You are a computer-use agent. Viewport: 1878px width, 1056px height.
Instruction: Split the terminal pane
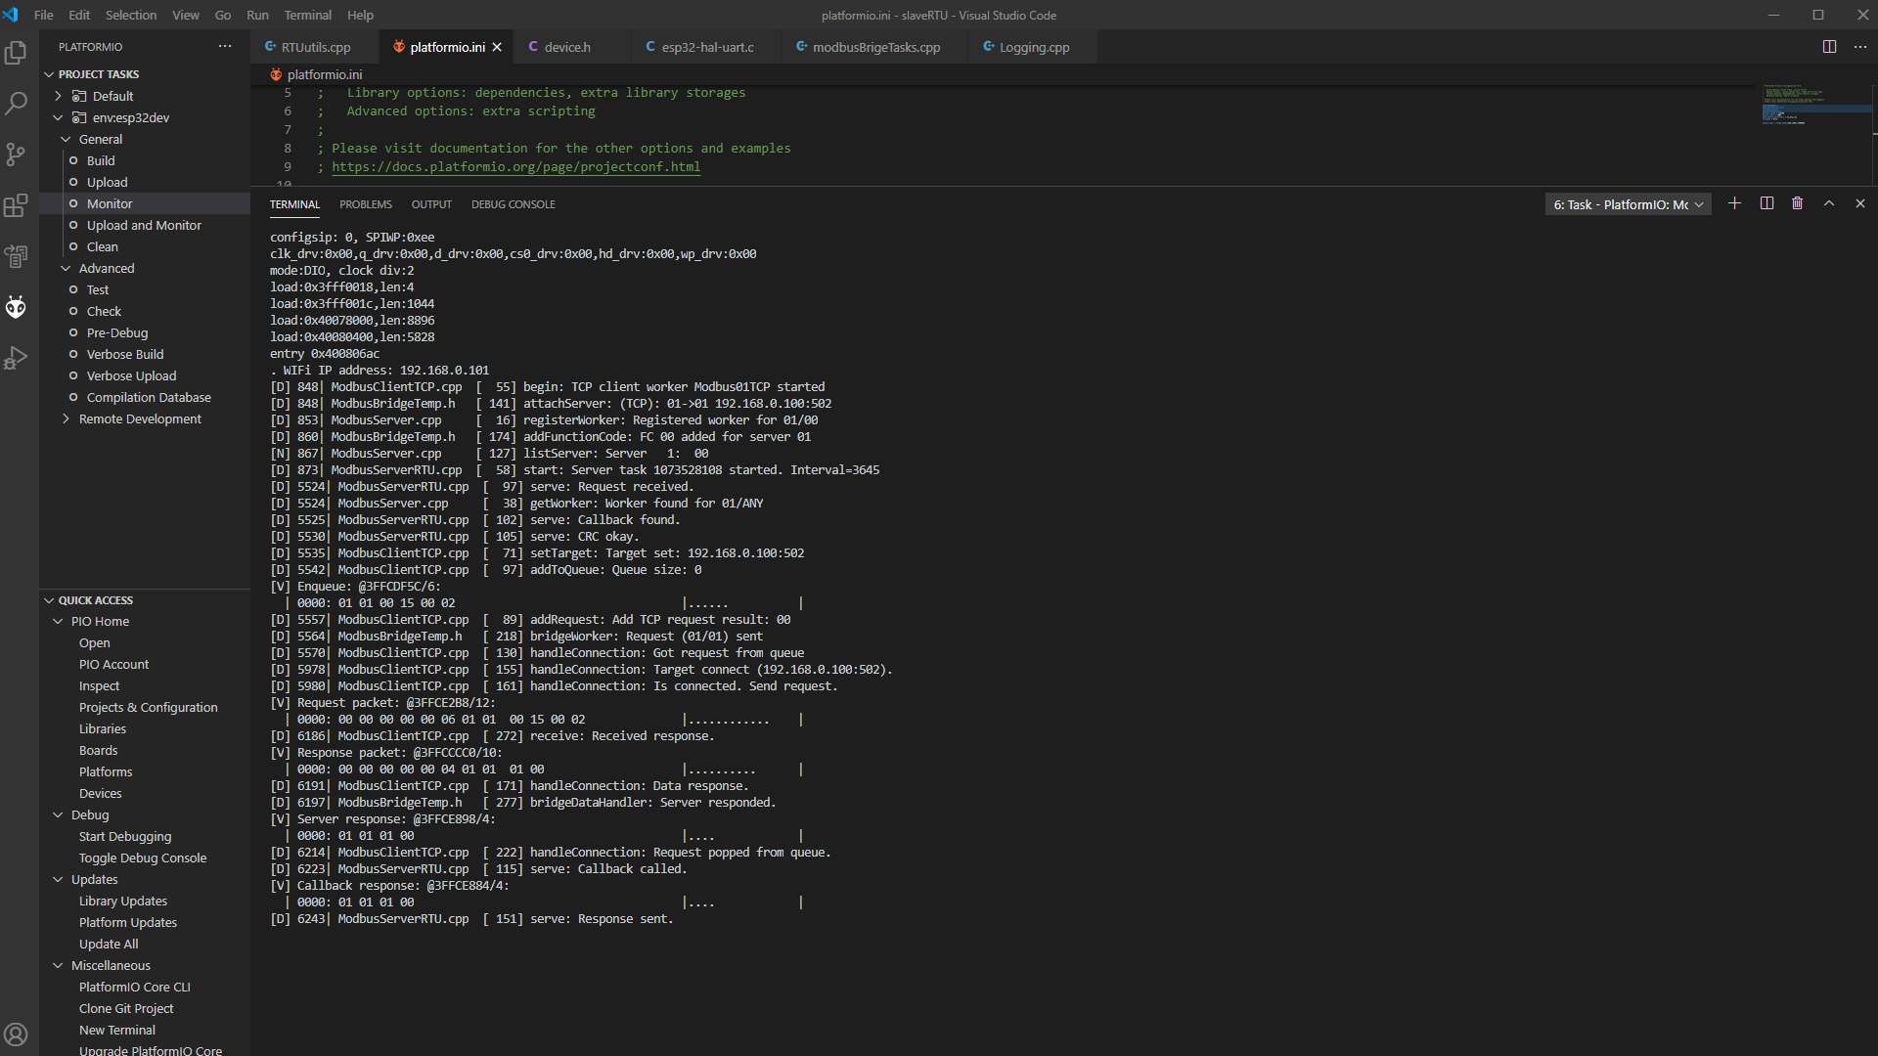[1767, 202]
